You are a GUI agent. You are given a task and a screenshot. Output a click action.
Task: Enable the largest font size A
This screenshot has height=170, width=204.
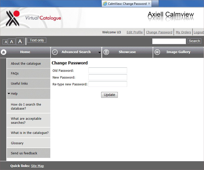point(20,41)
